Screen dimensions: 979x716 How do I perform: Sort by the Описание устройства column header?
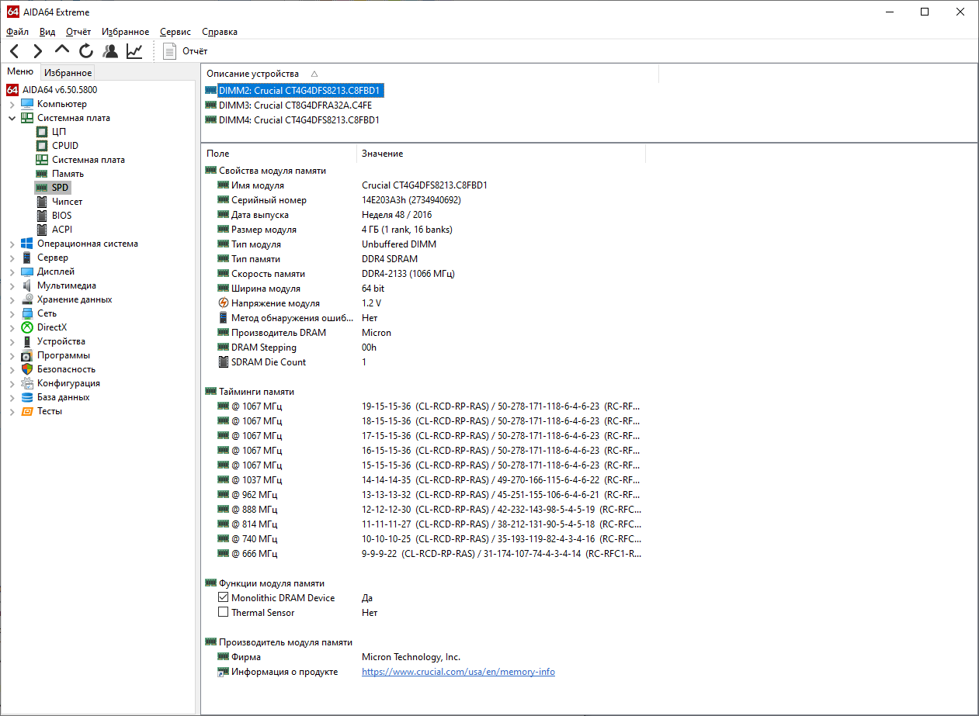click(252, 74)
